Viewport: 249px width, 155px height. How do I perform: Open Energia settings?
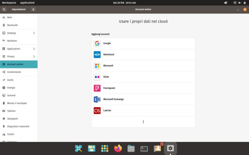pyautogui.click(x=19, y=87)
